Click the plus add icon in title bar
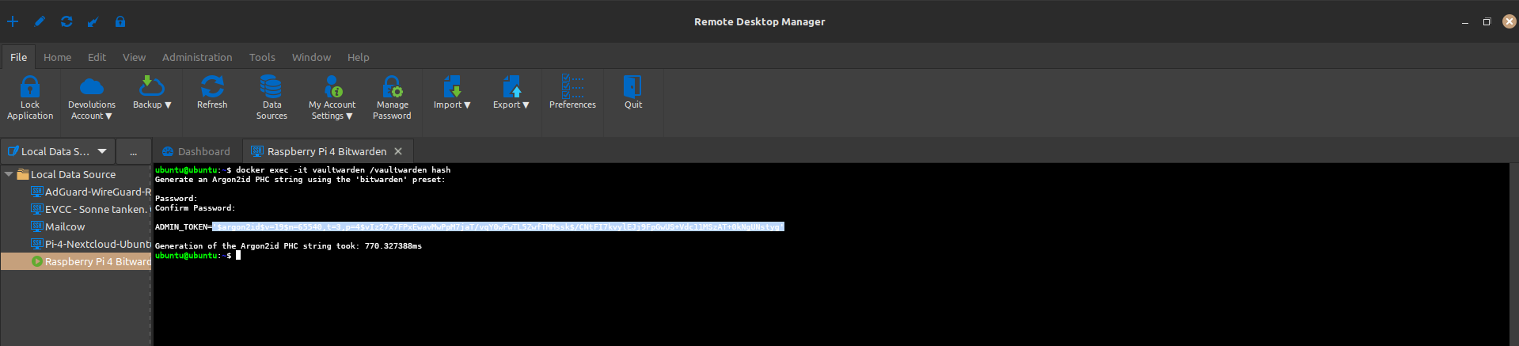The height and width of the screenshot is (346, 1519). coord(13,21)
